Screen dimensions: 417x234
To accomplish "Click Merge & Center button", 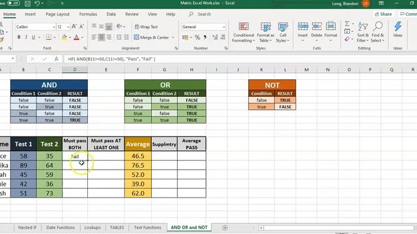I will pyautogui.click(x=151, y=38).
